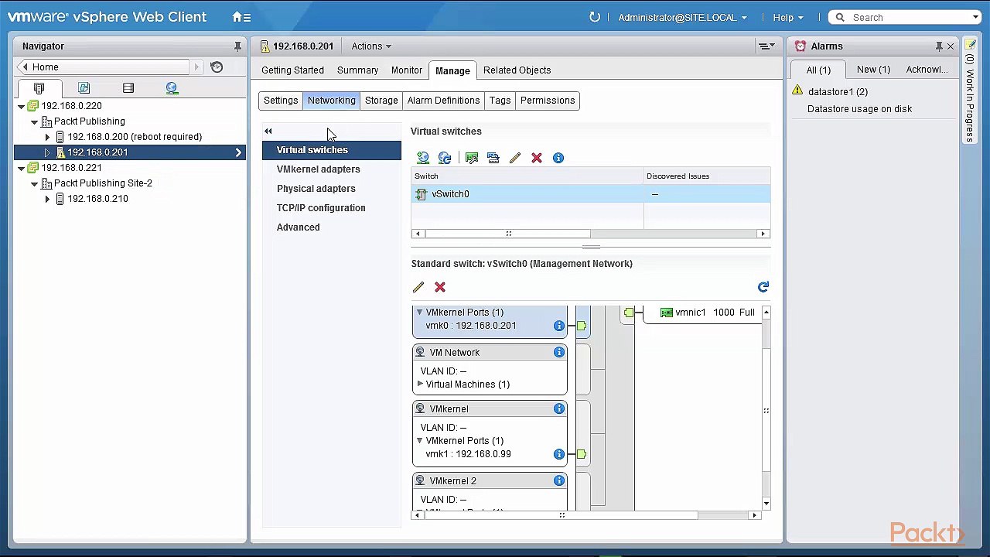Open search options dropdown arrow
The image size is (990, 557).
(x=976, y=17)
